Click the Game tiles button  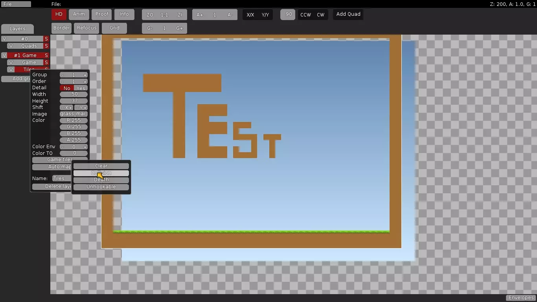(x=60, y=160)
